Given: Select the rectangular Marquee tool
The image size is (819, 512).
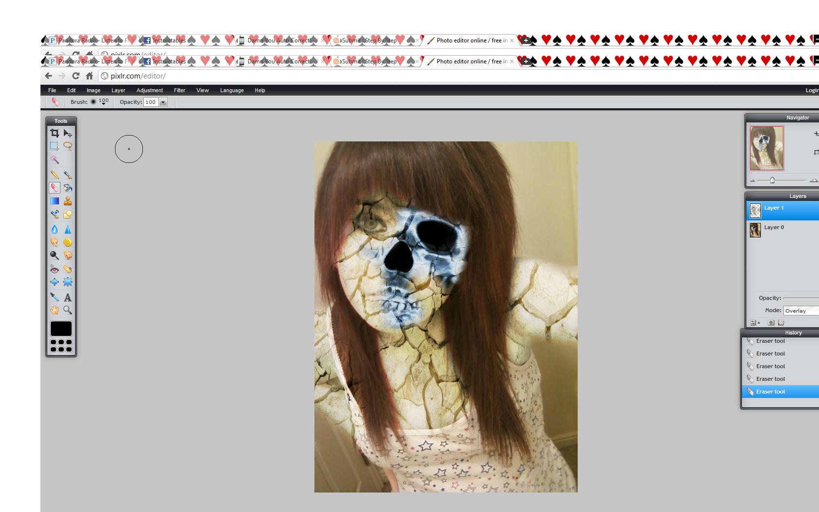Looking at the screenshot, I should click(x=55, y=146).
